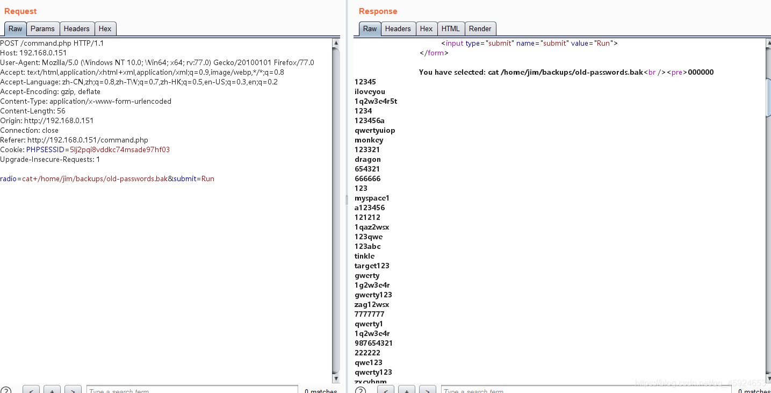Click the 'Host: 192.168.0.151' header line
Image resolution: width=771 pixels, height=393 pixels.
pos(33,53)
